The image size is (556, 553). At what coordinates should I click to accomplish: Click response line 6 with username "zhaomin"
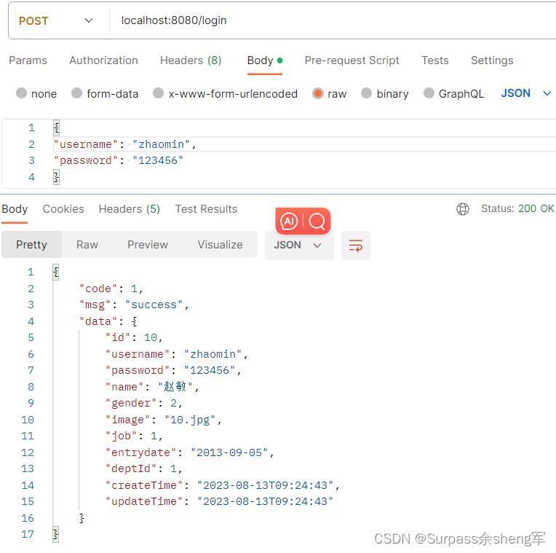[177, 354]
